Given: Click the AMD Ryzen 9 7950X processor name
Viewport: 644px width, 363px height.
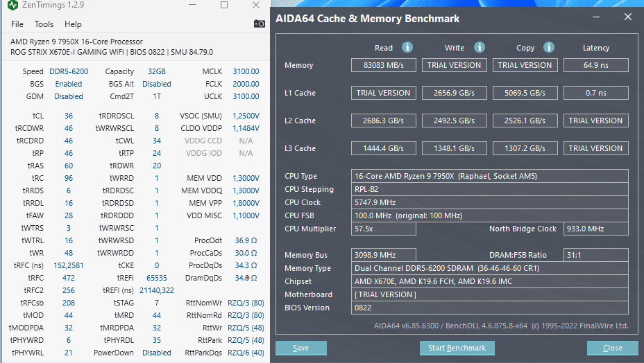Looking at the screenshot, I should coord(76,42).
